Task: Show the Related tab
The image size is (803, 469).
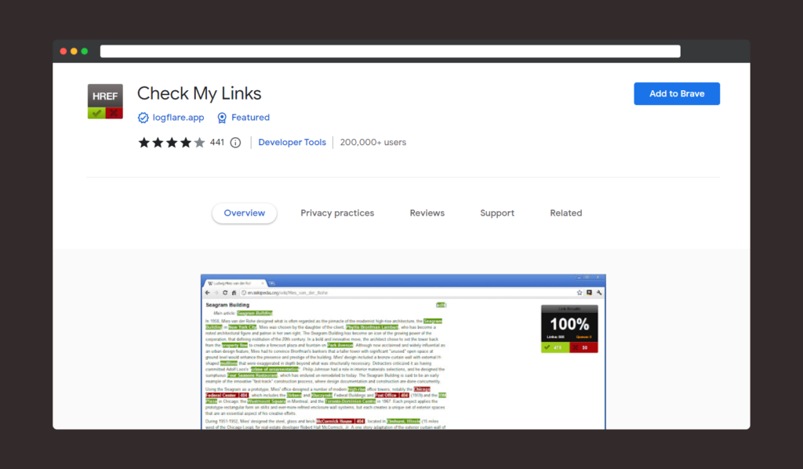Action: point(566,213)
